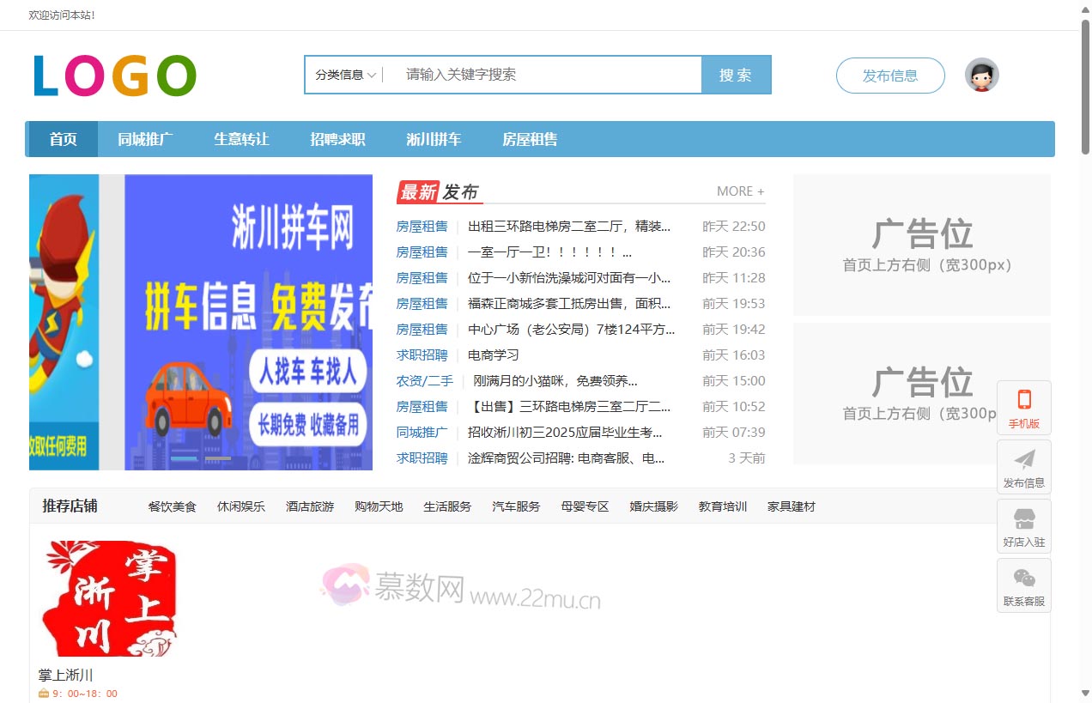Click the paper plane publish icon
Viewport: 1092px width, 703px height.
pyautogui.click(x=1023, y=459)
